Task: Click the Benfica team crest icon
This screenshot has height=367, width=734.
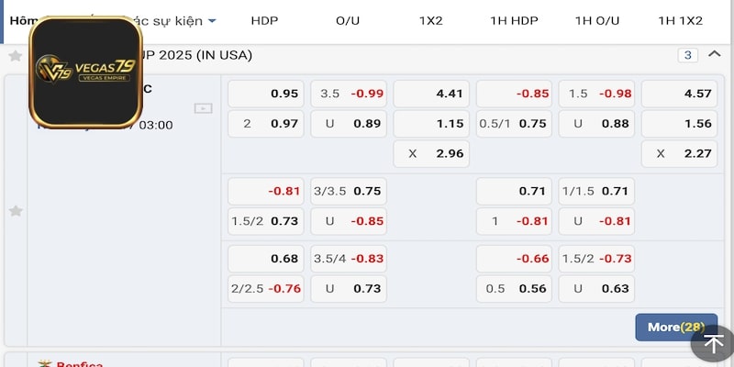Action: pyautogui.click(x=44, y=363)
